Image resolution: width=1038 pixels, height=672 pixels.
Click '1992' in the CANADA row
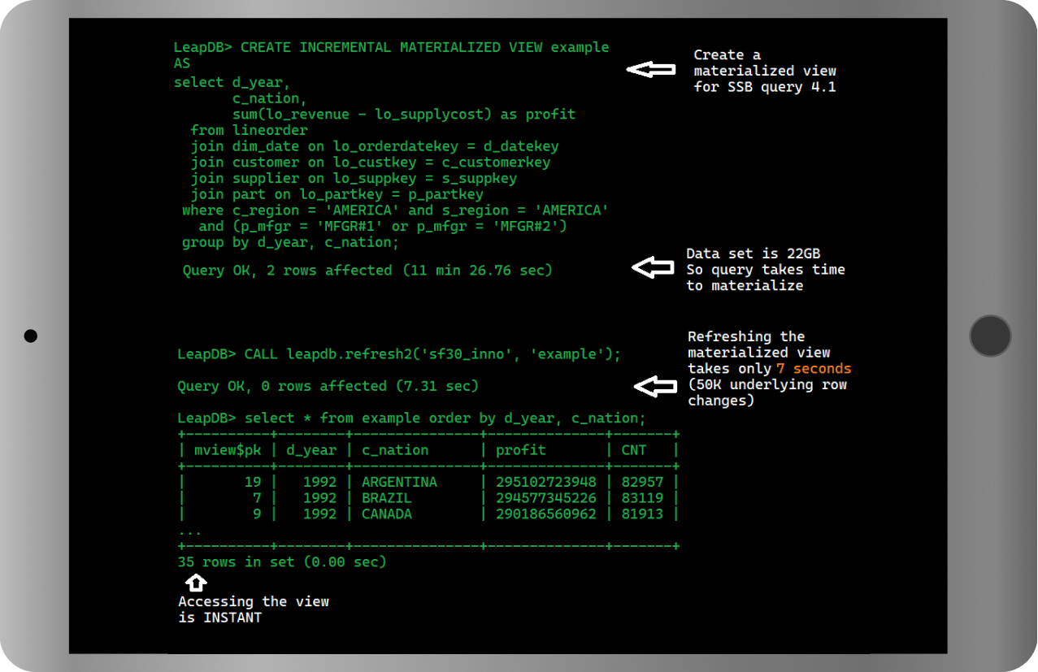point(319,514)
